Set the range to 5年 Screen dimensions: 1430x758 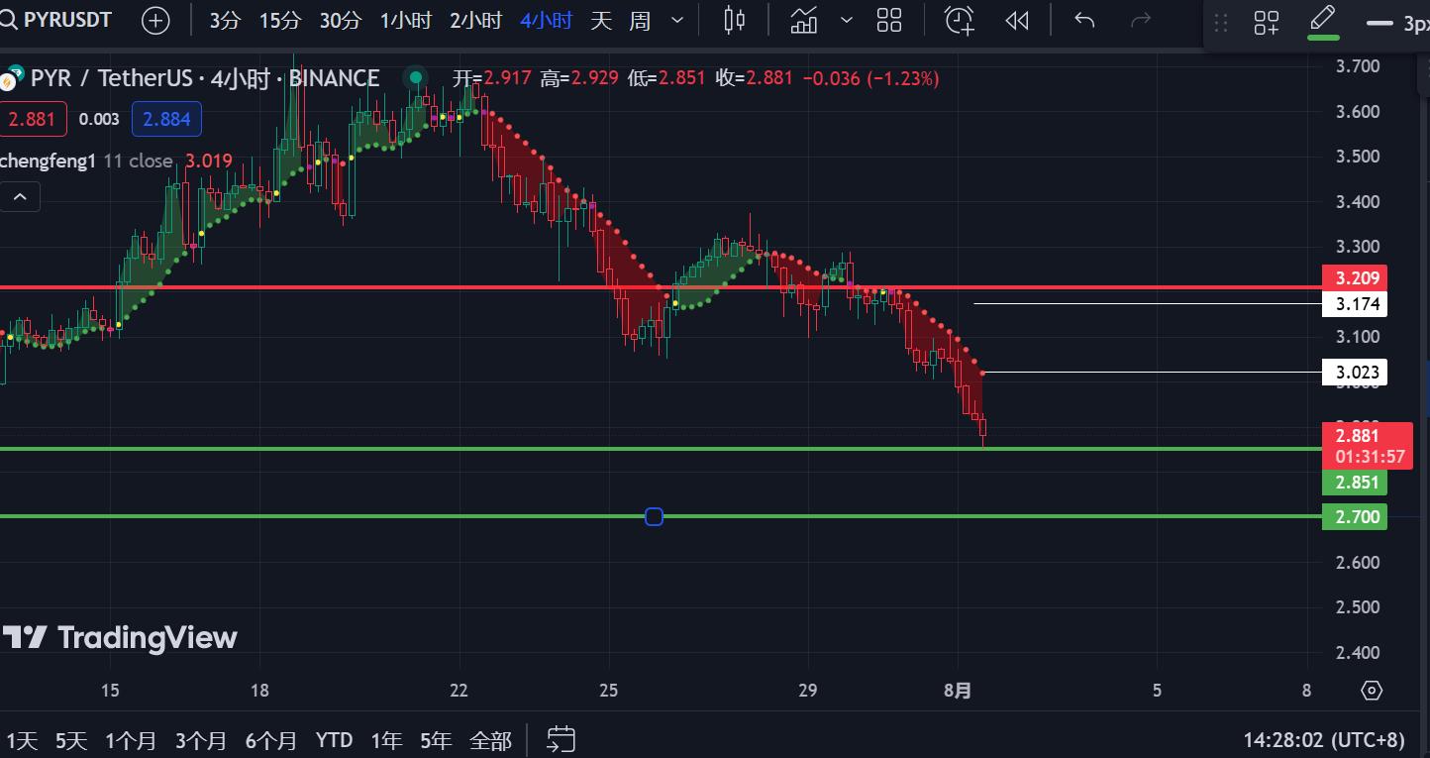436,740
